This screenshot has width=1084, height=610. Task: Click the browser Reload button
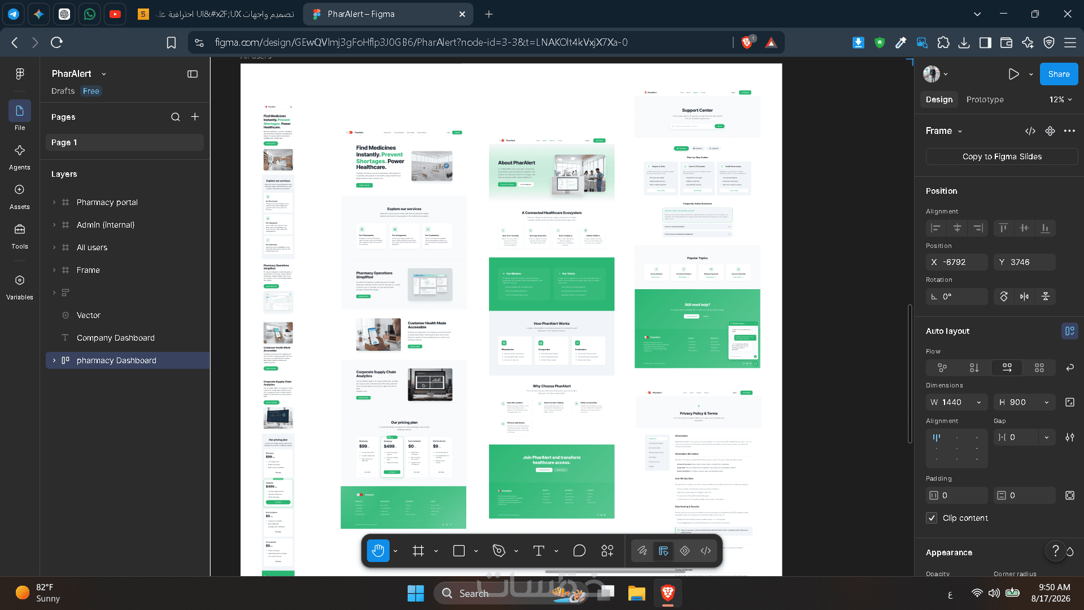coord(56,42)
